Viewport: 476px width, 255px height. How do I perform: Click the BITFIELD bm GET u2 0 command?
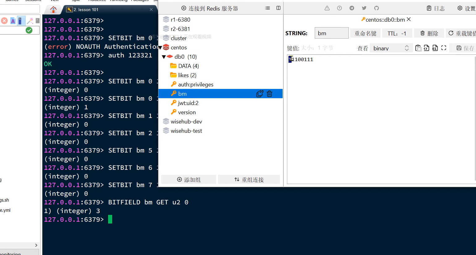pos(148,202)
